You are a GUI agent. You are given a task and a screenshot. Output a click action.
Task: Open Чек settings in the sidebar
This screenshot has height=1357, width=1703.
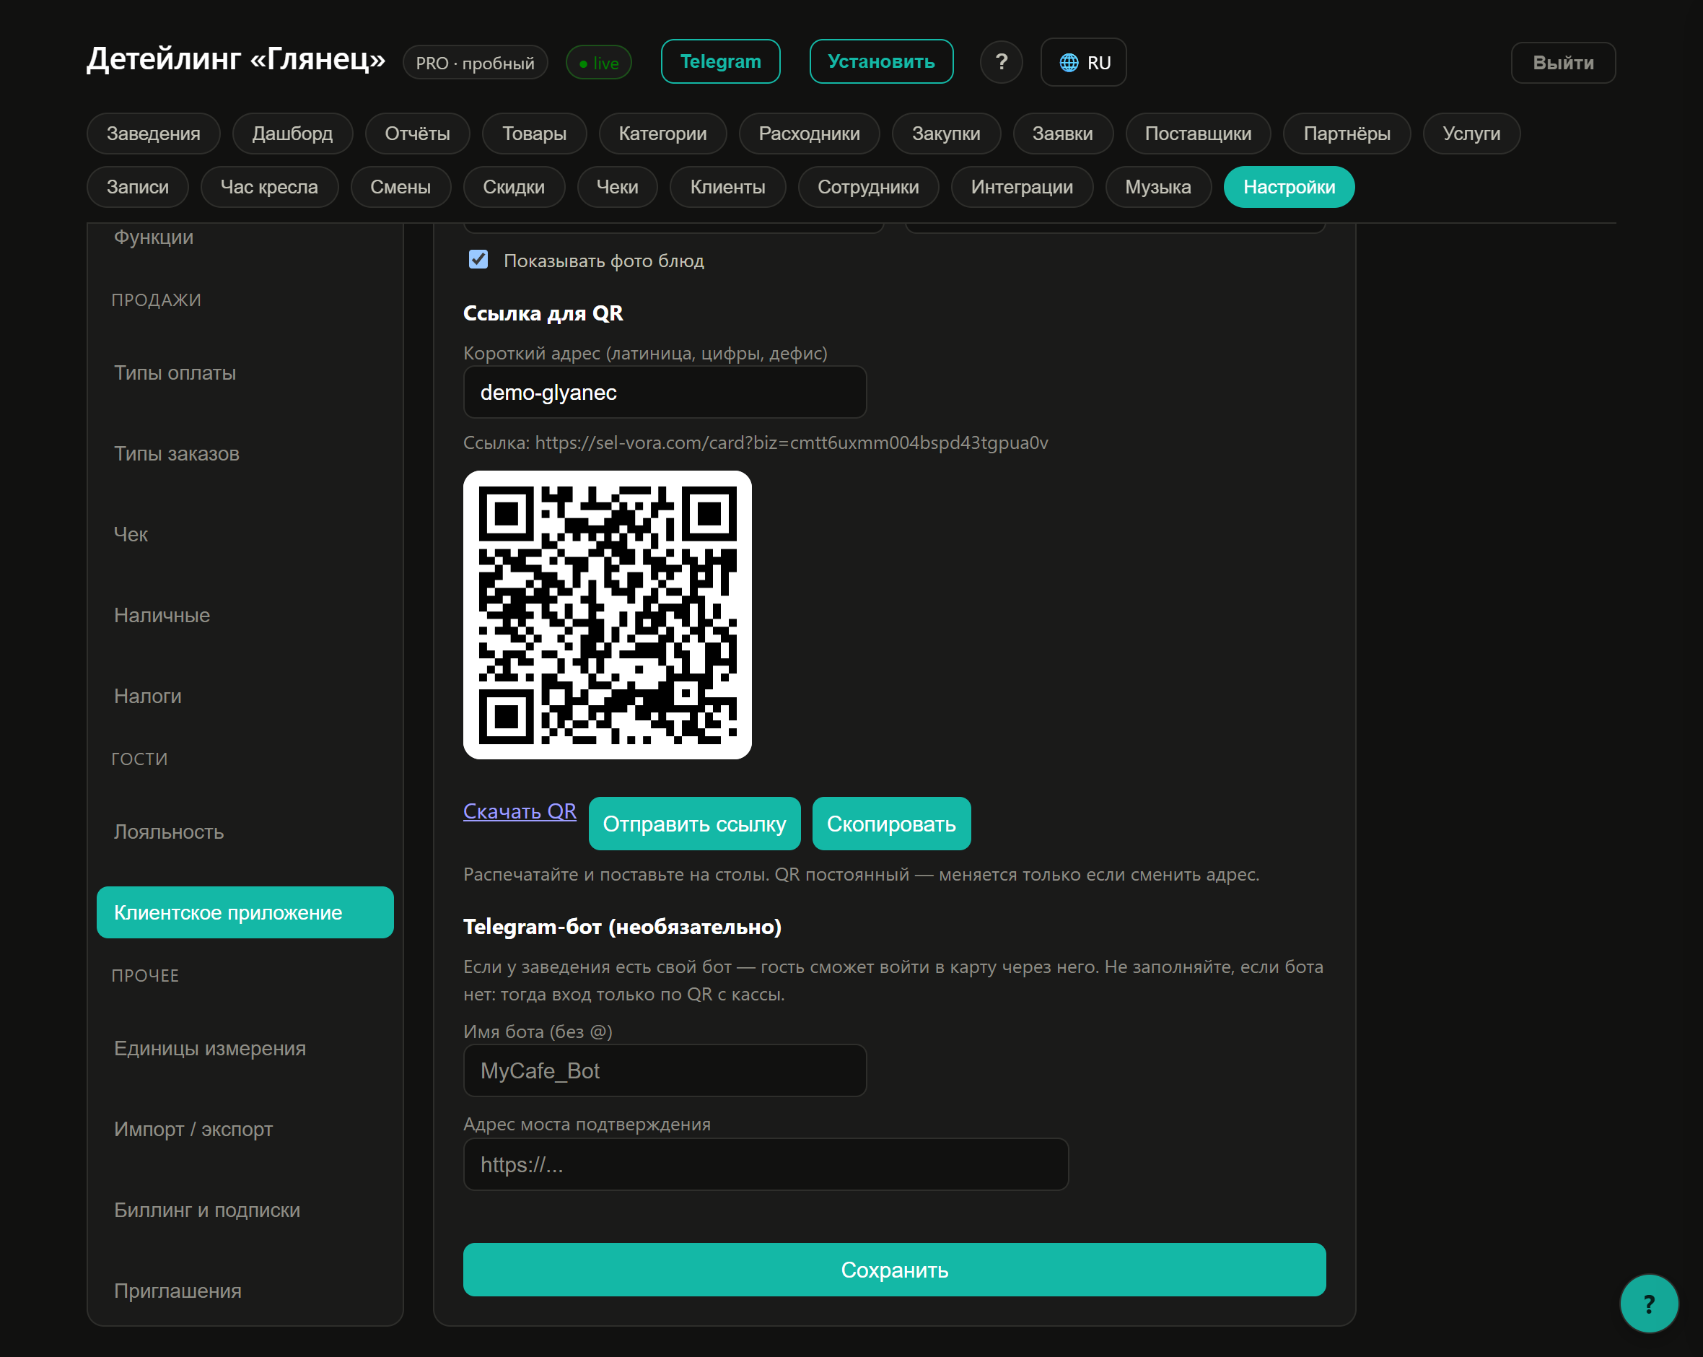[245, 534]
